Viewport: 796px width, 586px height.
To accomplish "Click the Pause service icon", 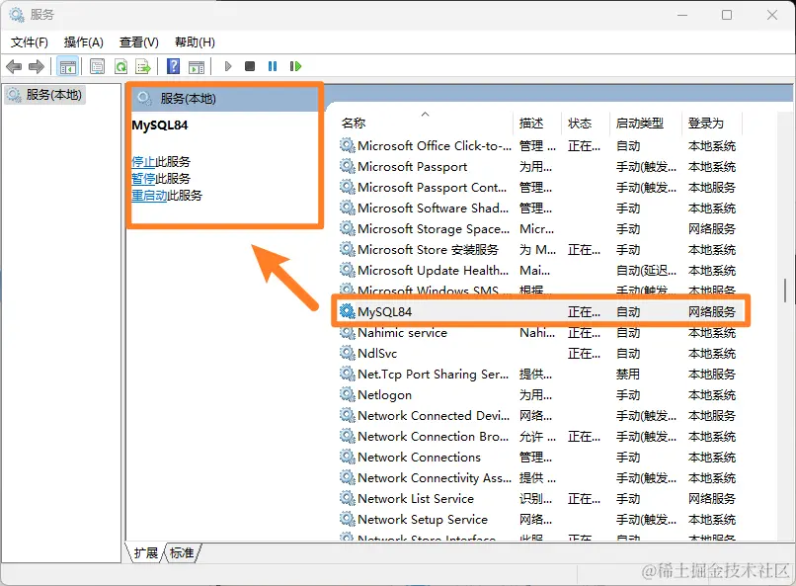I will click(273, 66).
